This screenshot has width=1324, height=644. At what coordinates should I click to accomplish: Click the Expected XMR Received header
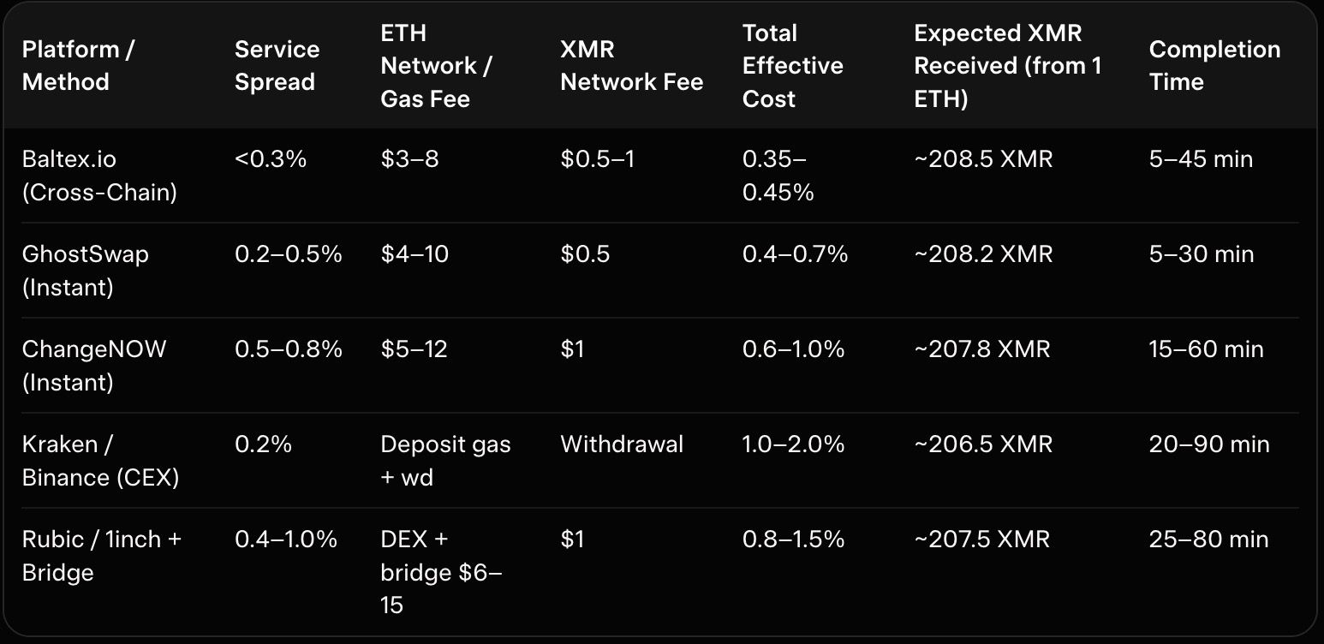[x=1007, y=66]
